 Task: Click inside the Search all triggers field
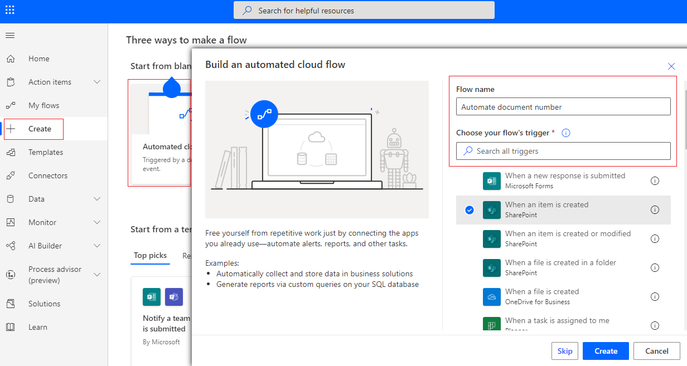(563, 151)
